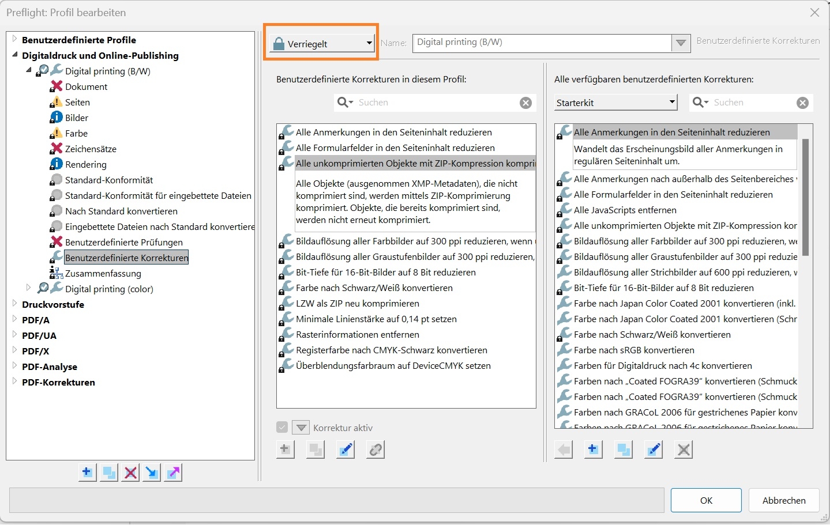Viewport: 830px width, 525px height.
Task: Confirm changes with the OK button
Action: pyautogui.click(x=705, y=500)
